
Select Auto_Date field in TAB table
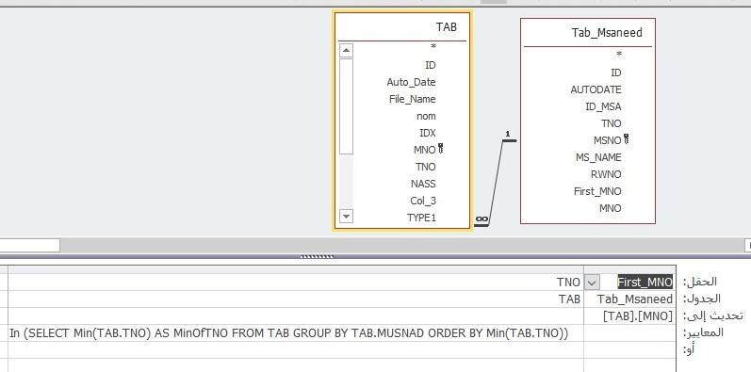[x=411, y=82]
